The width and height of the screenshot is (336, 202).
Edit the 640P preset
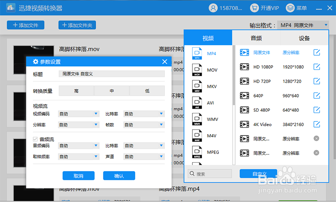tap(317, 95)
